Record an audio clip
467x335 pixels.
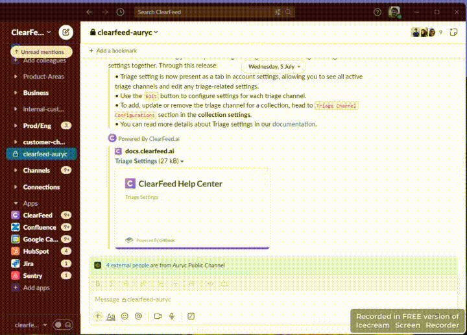pos(172,316)
